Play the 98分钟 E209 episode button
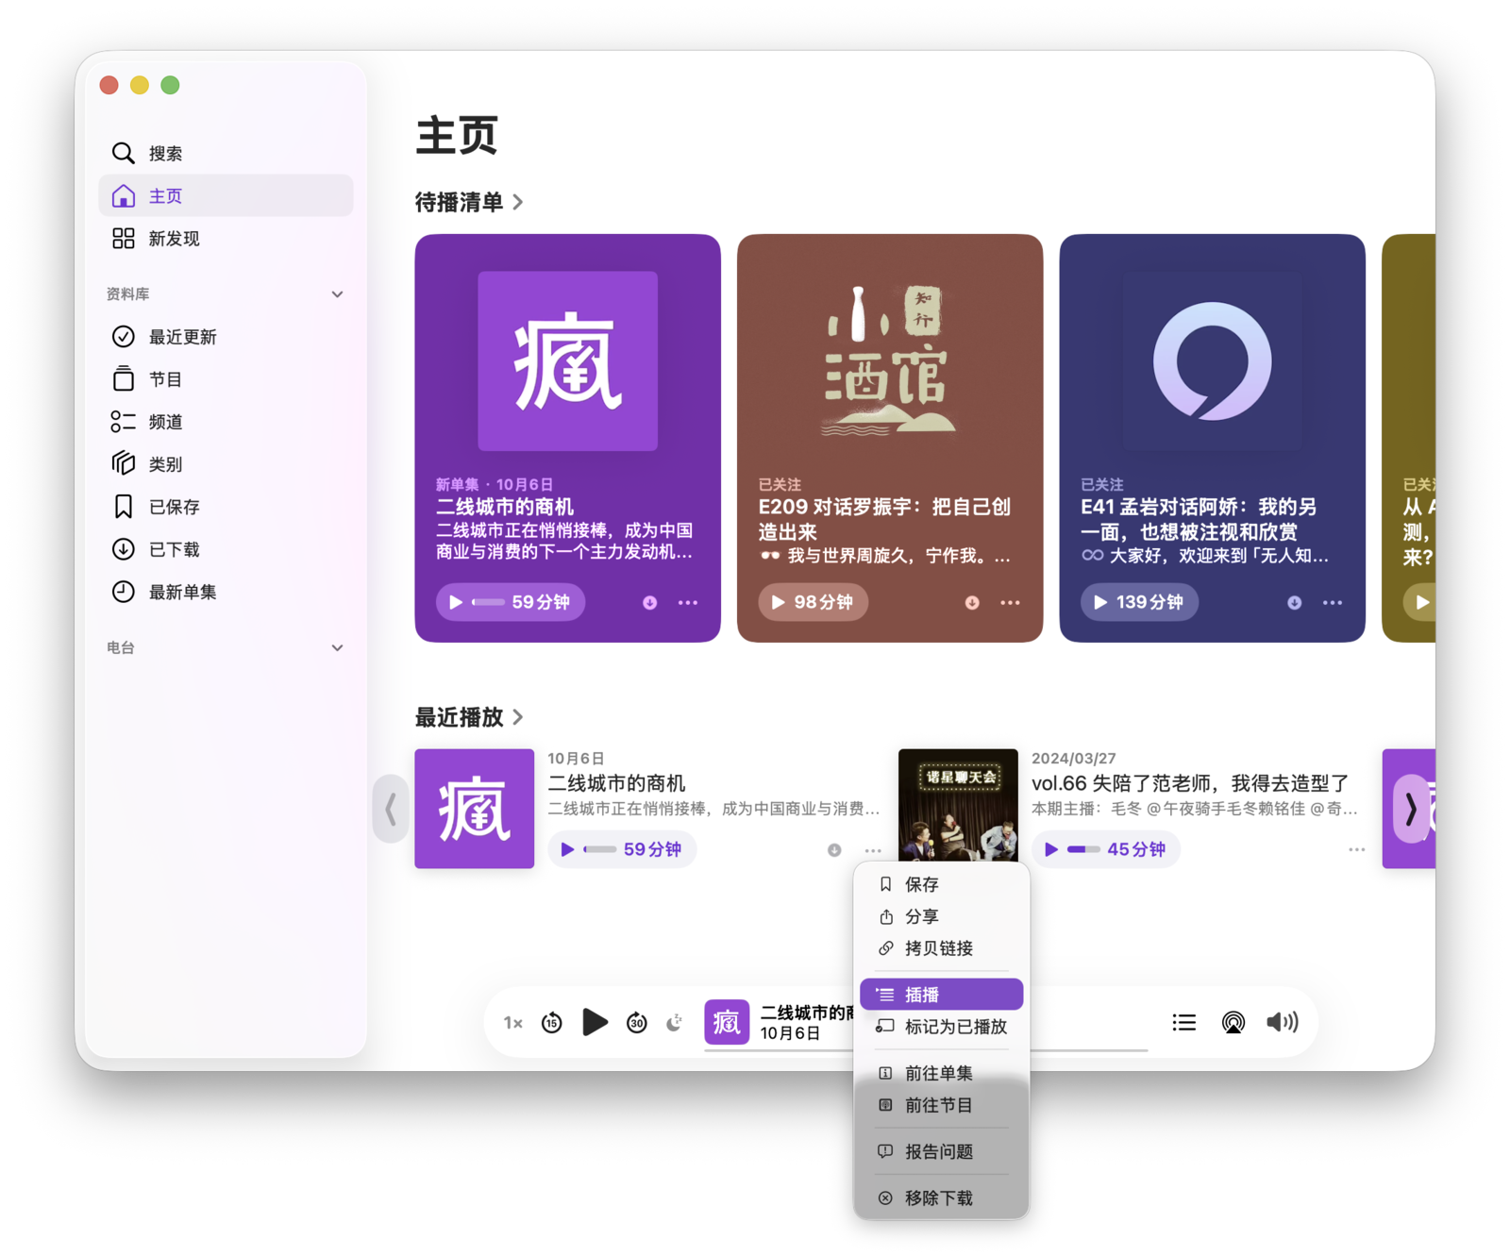This screenshot has width=1510, height=1256. pos(813,603)
